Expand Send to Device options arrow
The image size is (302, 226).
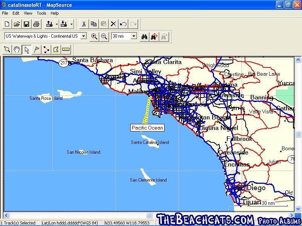(x=57, y=24)
